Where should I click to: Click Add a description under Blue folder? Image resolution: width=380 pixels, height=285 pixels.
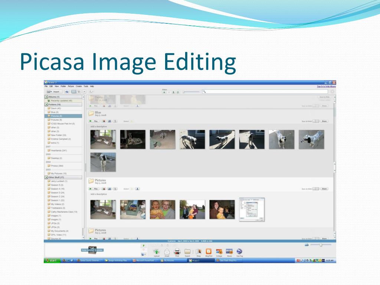[98, 127]
